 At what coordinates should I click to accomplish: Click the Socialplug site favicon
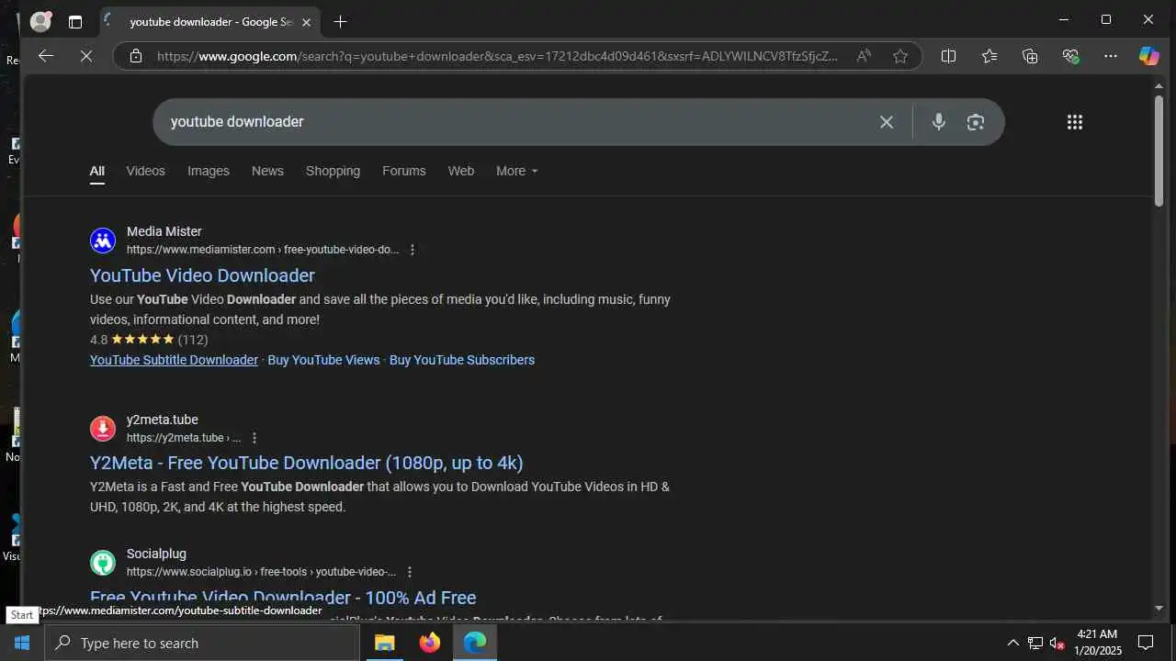(103, 563)
